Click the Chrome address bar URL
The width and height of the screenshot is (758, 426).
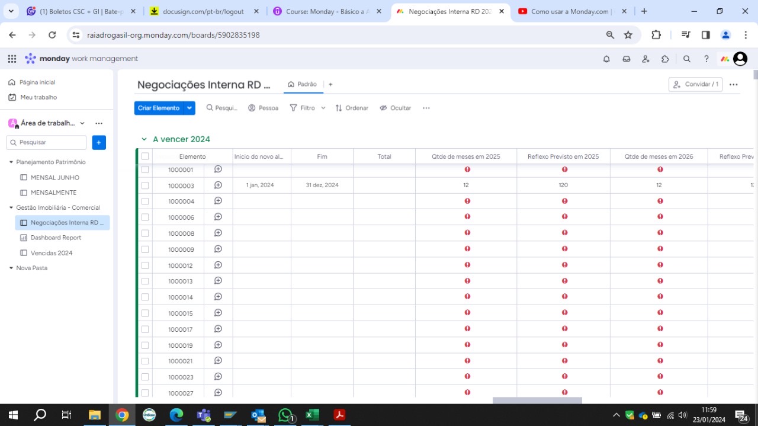click(174, 35)
